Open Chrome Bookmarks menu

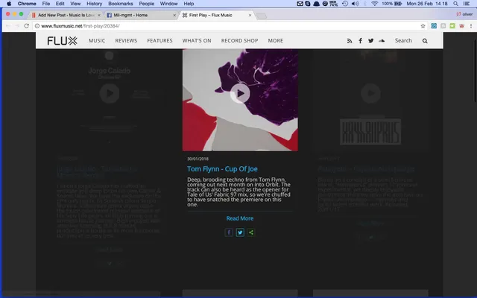[121, 4]
